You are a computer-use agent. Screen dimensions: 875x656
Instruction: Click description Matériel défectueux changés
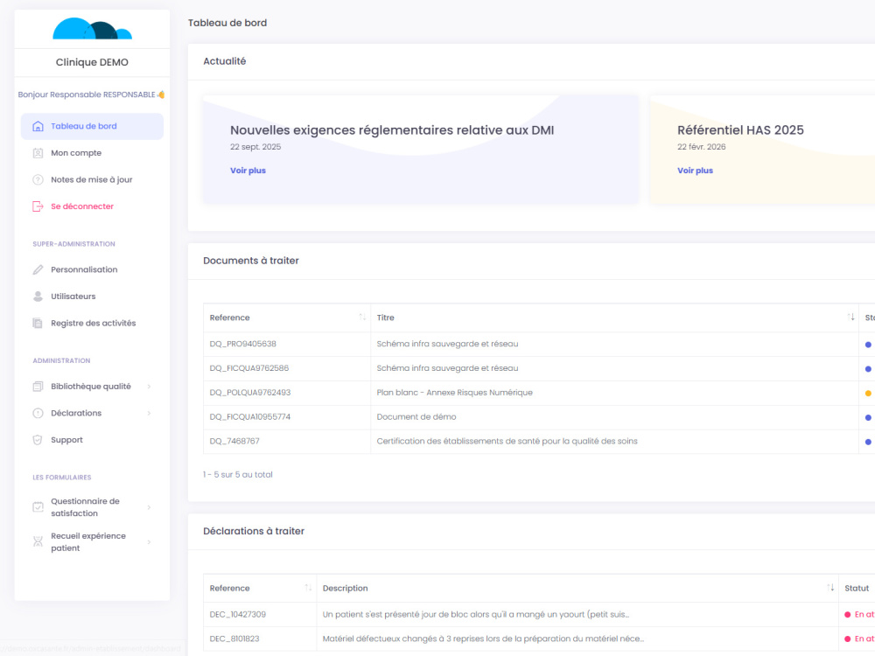483,639
